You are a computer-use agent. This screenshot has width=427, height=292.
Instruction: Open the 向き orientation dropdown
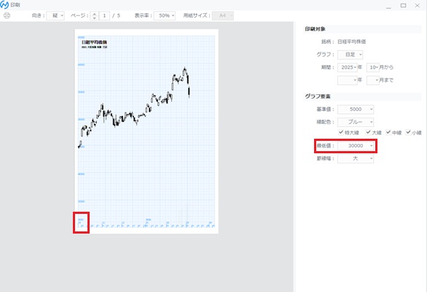(55, 15)
